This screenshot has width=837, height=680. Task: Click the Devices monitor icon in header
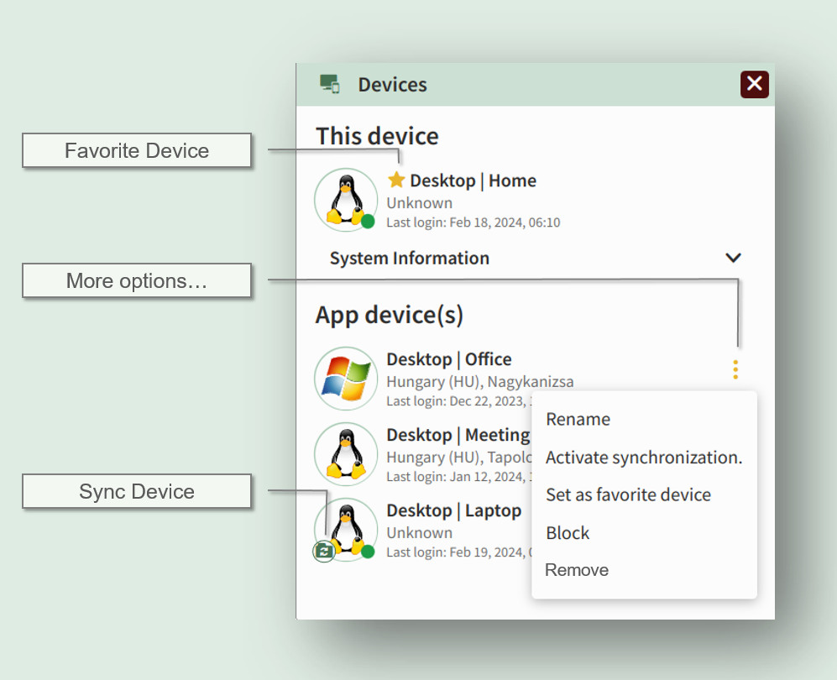[330, 84]
